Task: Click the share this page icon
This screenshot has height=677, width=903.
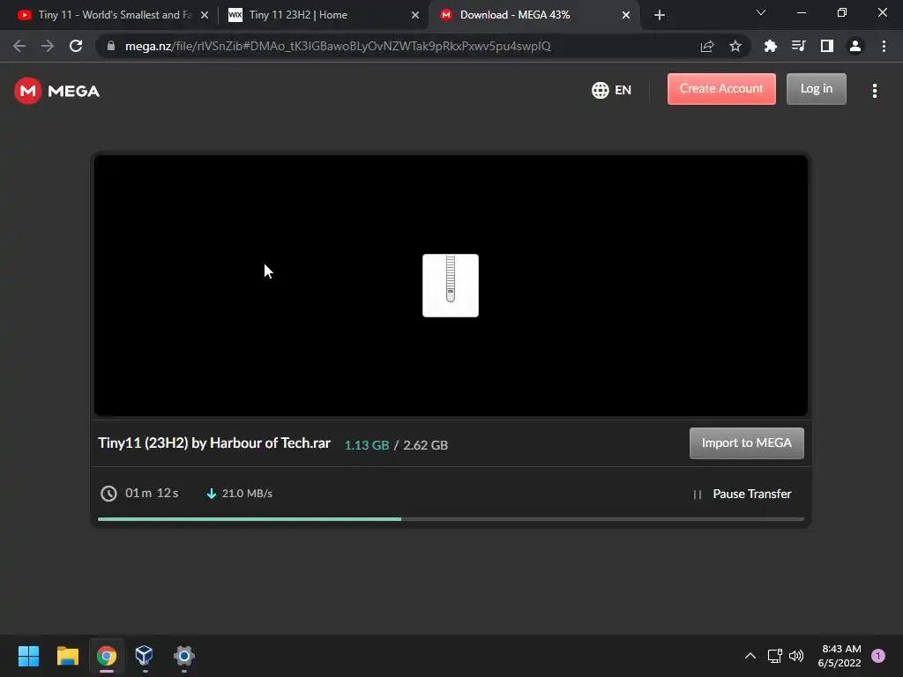Action: point(707,46)
